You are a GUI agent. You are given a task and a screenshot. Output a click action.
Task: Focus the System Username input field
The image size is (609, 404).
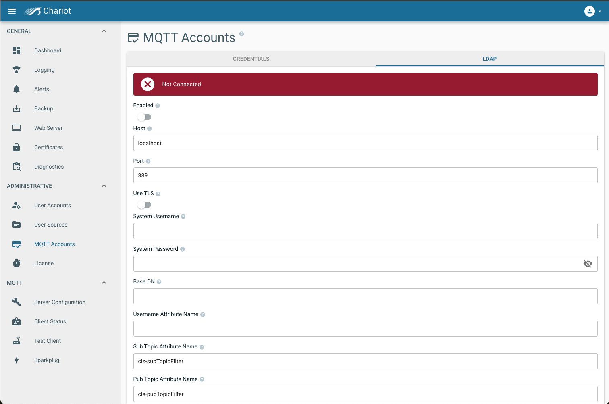point(365,231)
